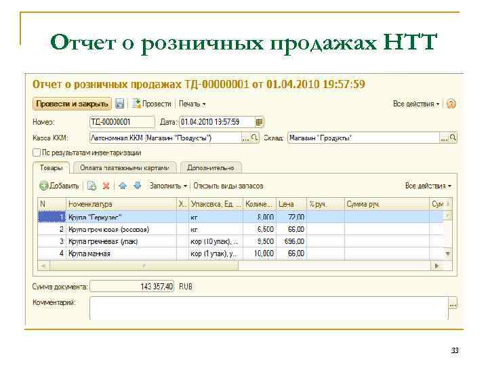Click the Склад input field
488x366 pixels.
(363, 138)
